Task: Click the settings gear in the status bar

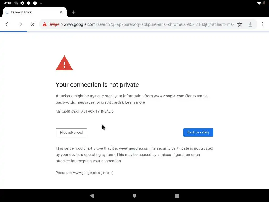Action: click(22, 3)
